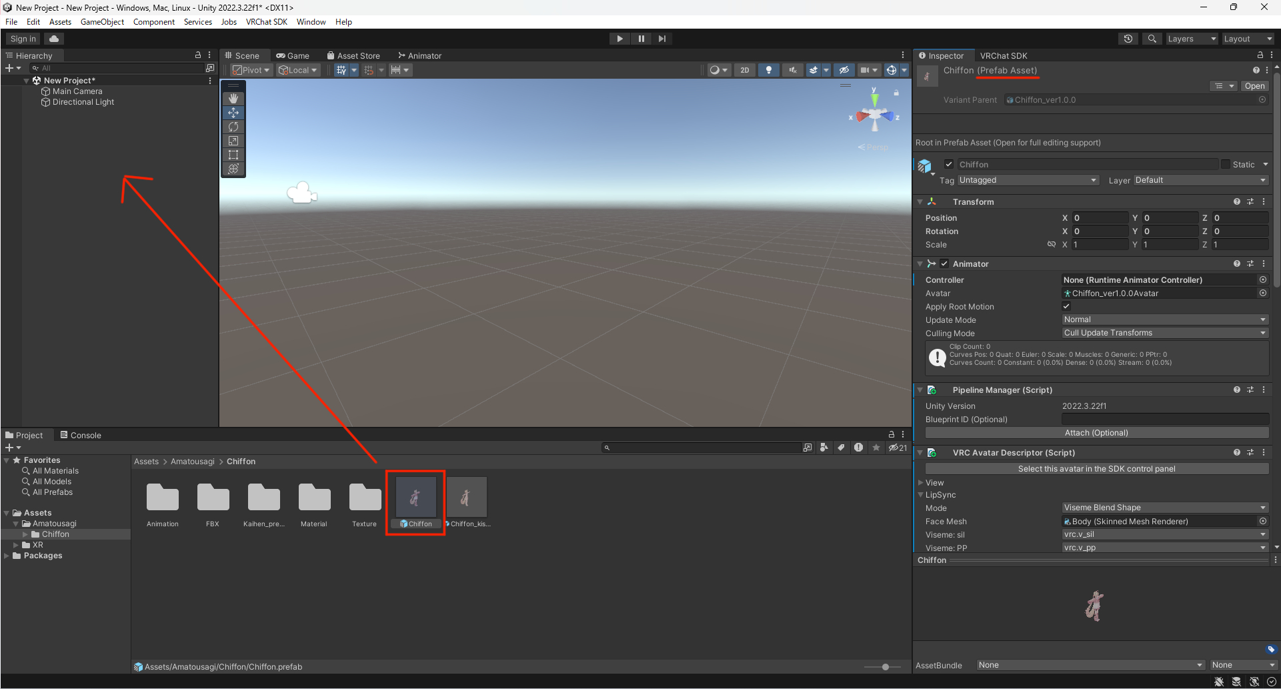
Task: Disable the Animator component checkbox
Action: point(944,263)
